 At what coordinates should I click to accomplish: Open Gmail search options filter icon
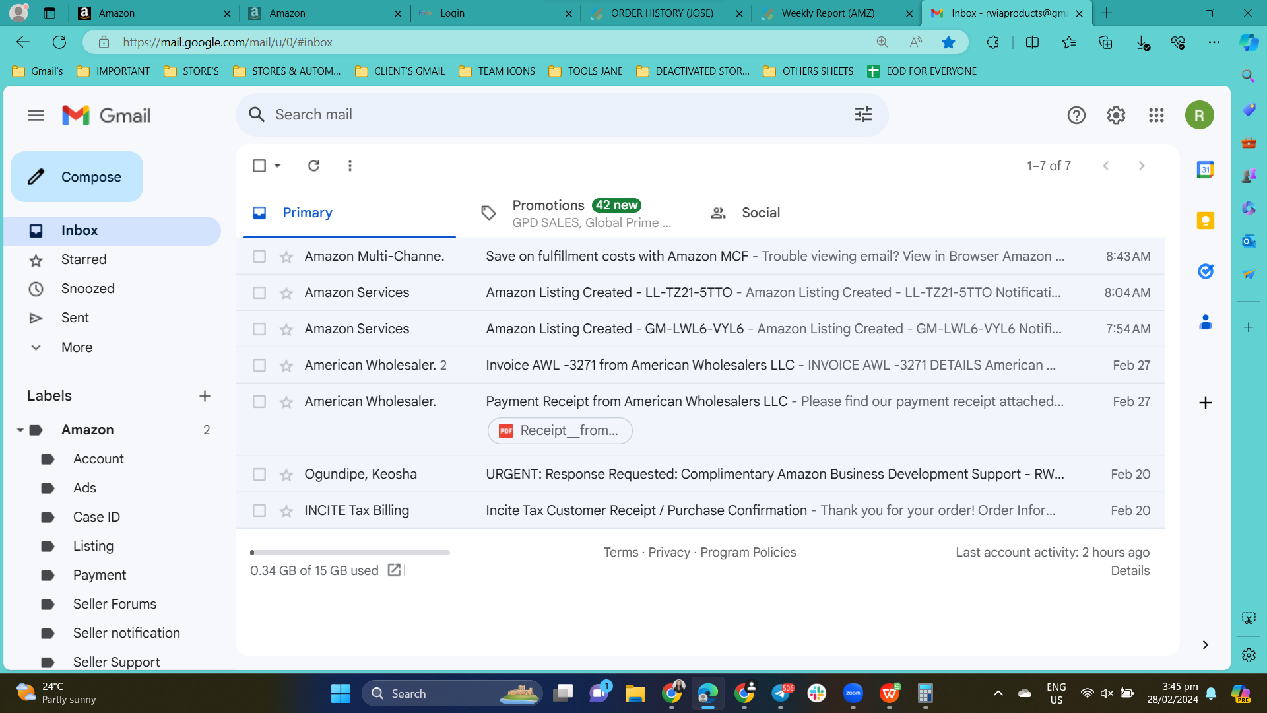[863, 114]
